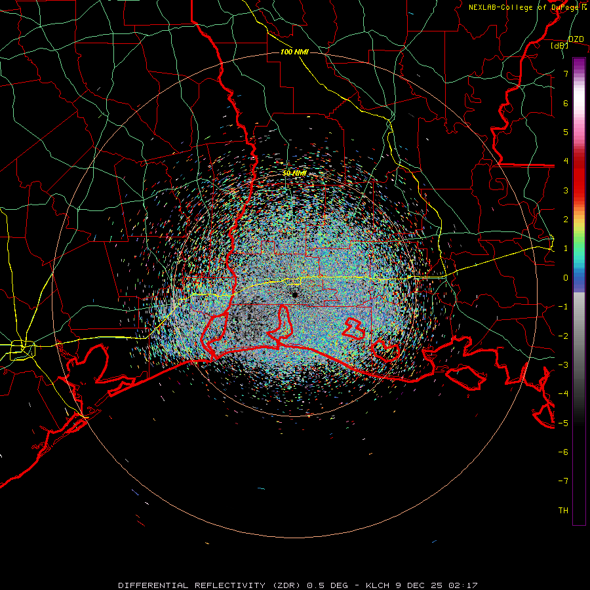Click the DZD legend title
Image resolution: width=590 pixels, height=590 pixels.
pyautogui.click(x=576, y=39)
